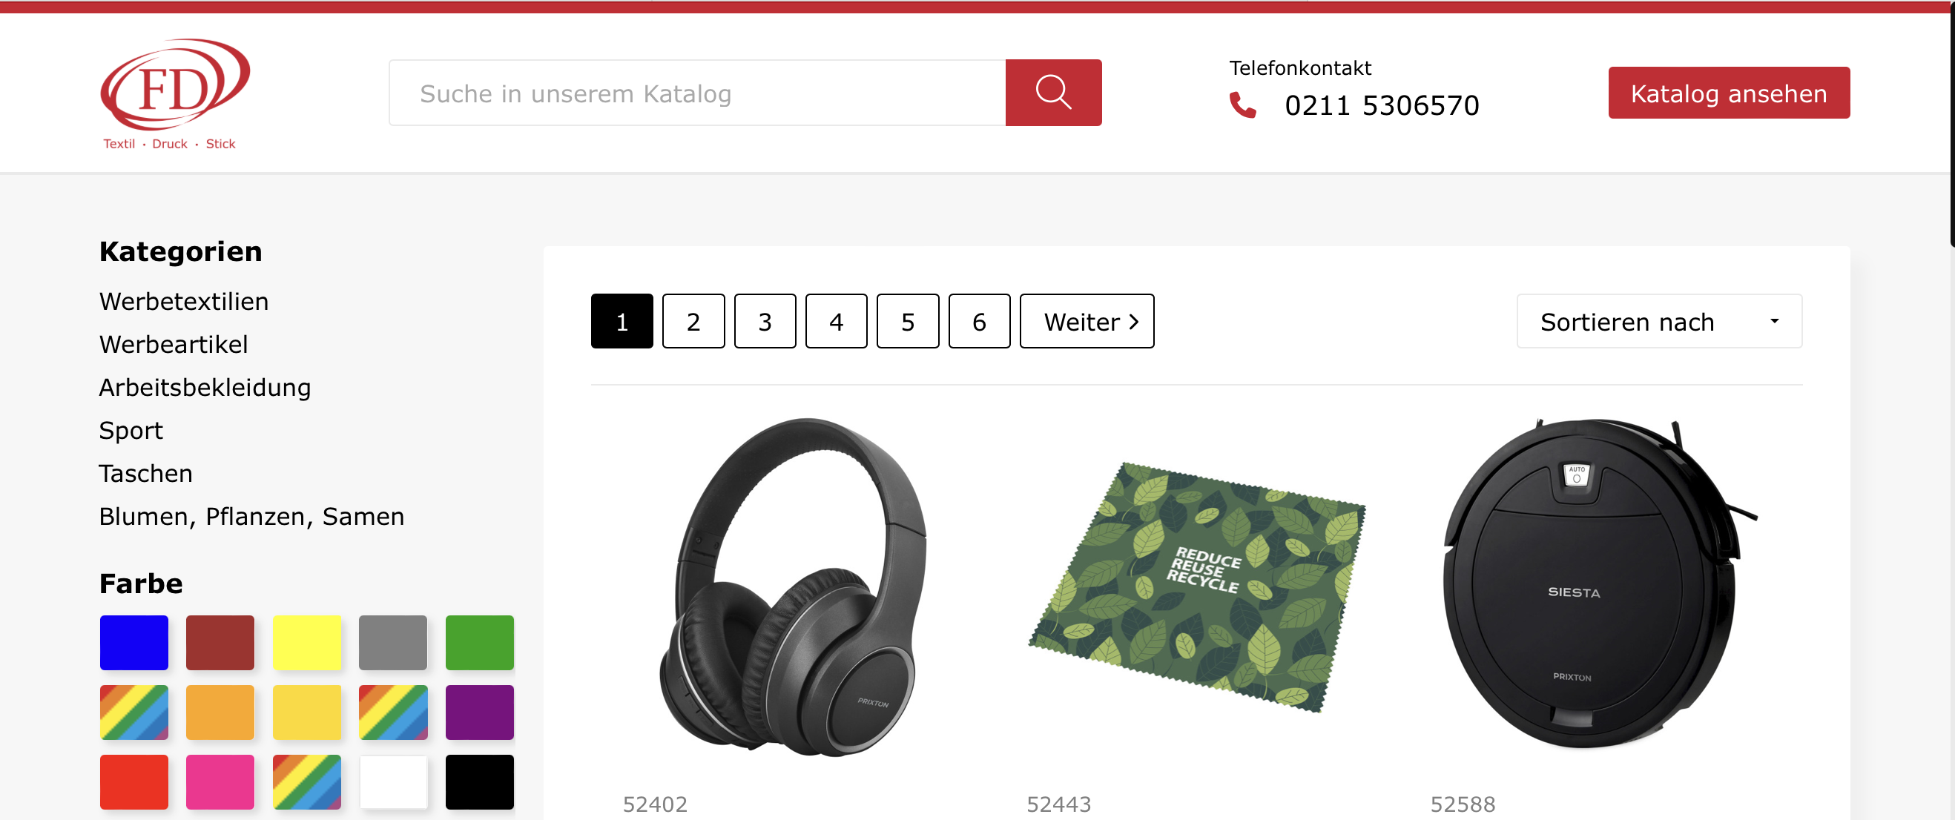Open the Werbetextilien category
Screen dimensions: 1955x820
pos(184,302)
